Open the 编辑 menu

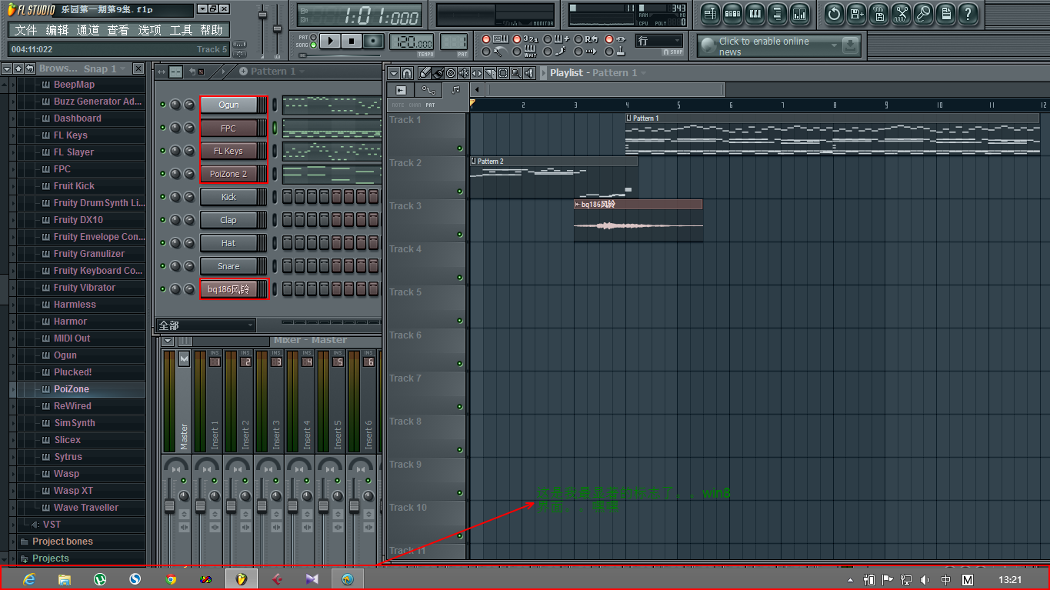(57, 30)
